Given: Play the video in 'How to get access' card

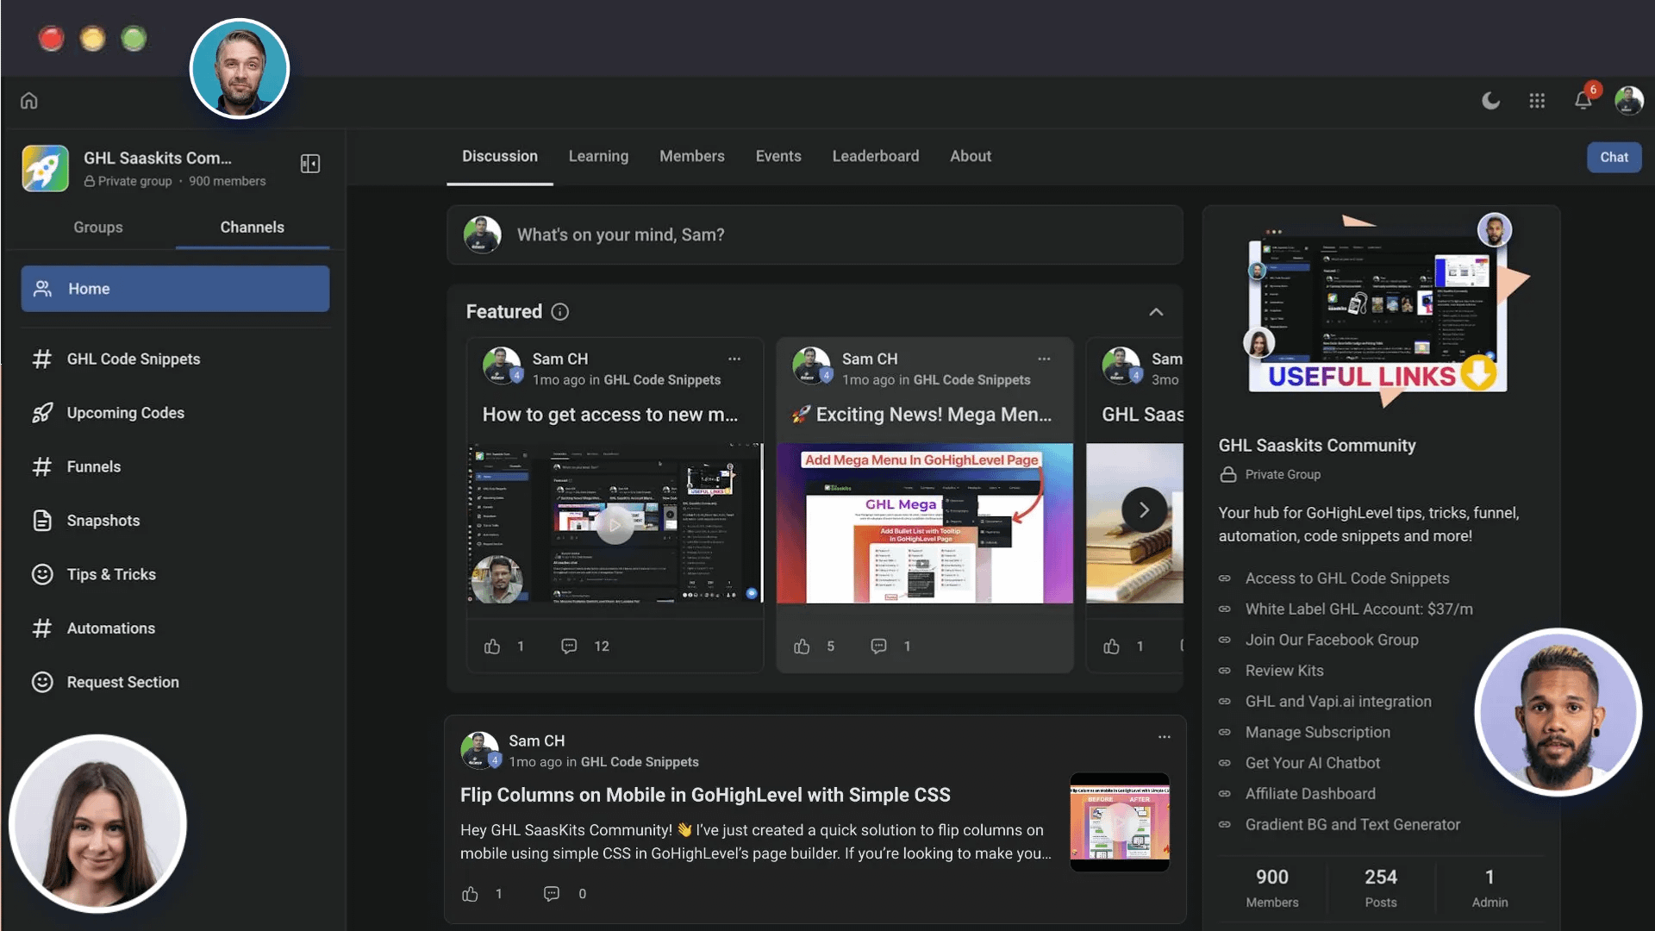Looking at the screenshot, I should [615, 524].
